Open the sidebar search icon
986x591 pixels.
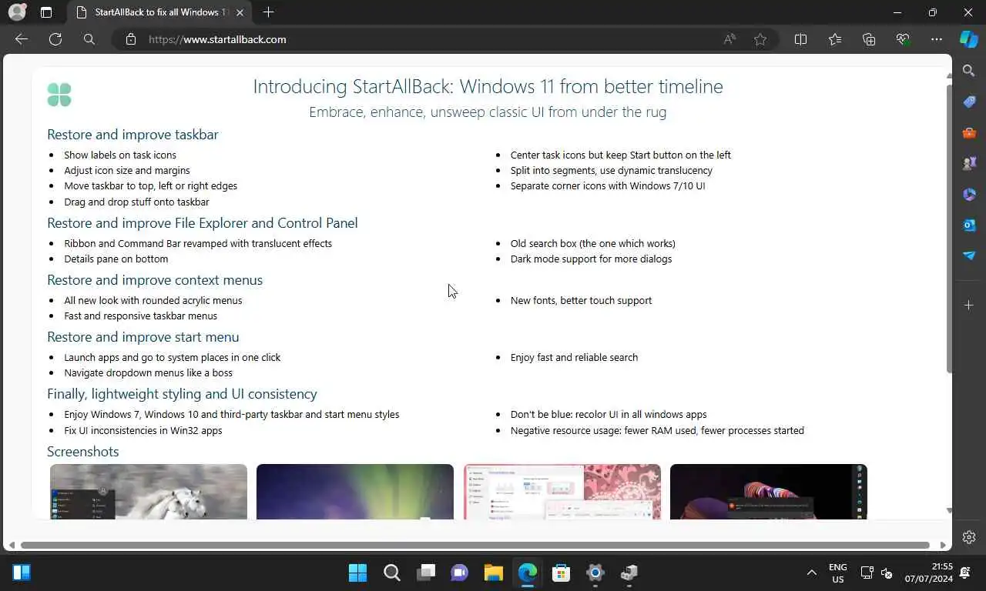coord(969,71)
